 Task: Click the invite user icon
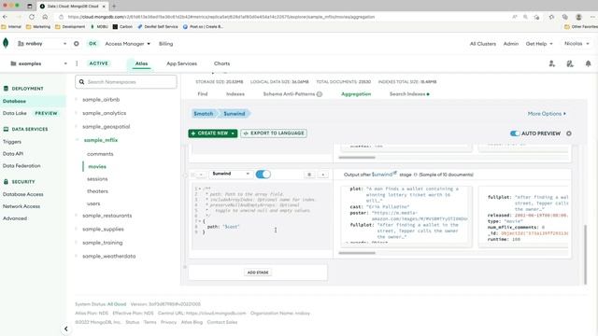click(551, 63)
